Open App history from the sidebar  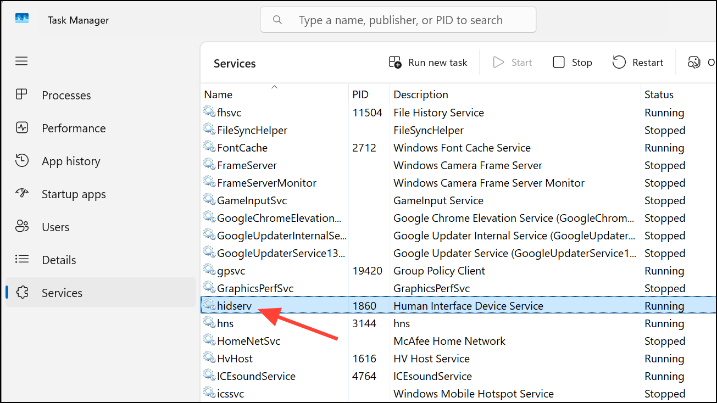click(x=71, y=161)
